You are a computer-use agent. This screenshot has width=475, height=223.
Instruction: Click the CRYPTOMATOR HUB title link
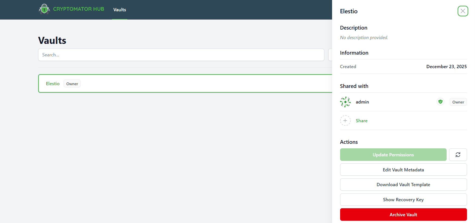tap(79, 9)
